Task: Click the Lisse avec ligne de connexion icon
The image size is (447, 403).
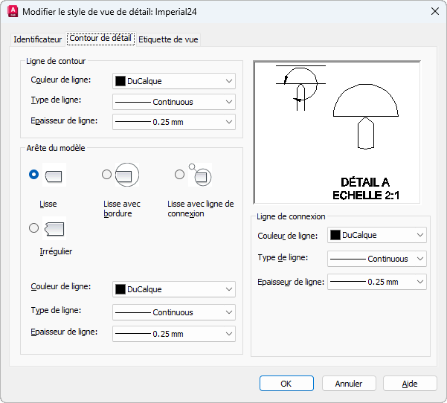Action: point(200,175)
